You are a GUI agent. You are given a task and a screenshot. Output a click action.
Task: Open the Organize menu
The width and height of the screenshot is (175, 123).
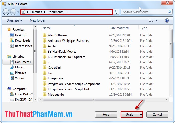pyautogui.click(x=14, y=20)
